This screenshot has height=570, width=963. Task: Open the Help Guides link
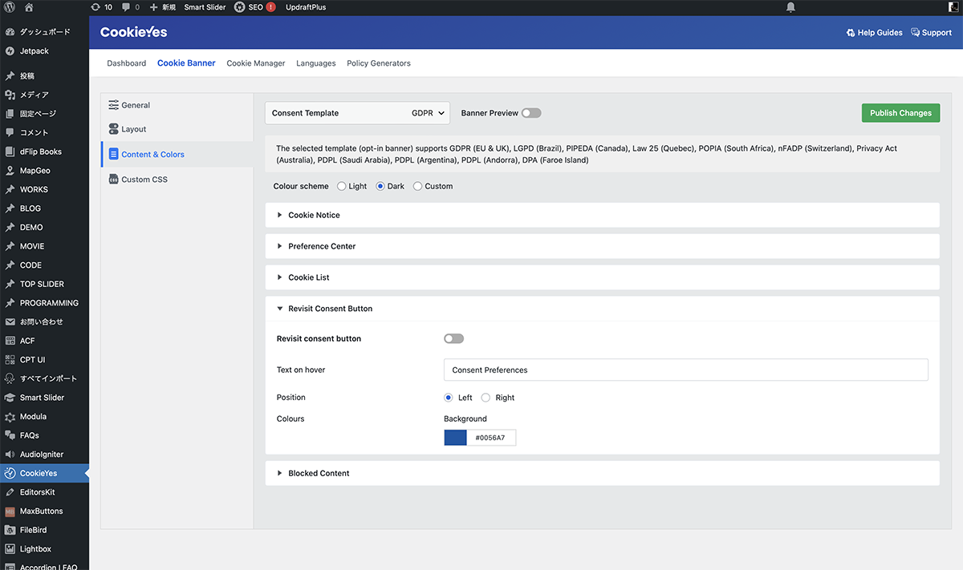(x=874, y=33)
